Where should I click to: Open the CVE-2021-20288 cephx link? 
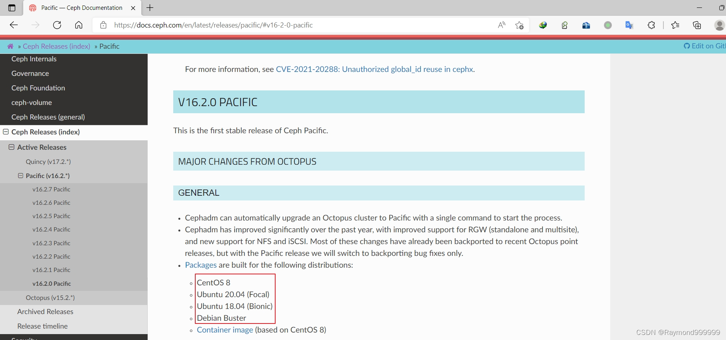click(374, 69)
